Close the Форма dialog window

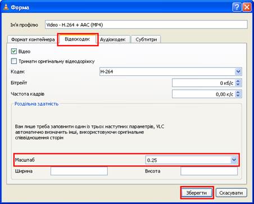247,7
